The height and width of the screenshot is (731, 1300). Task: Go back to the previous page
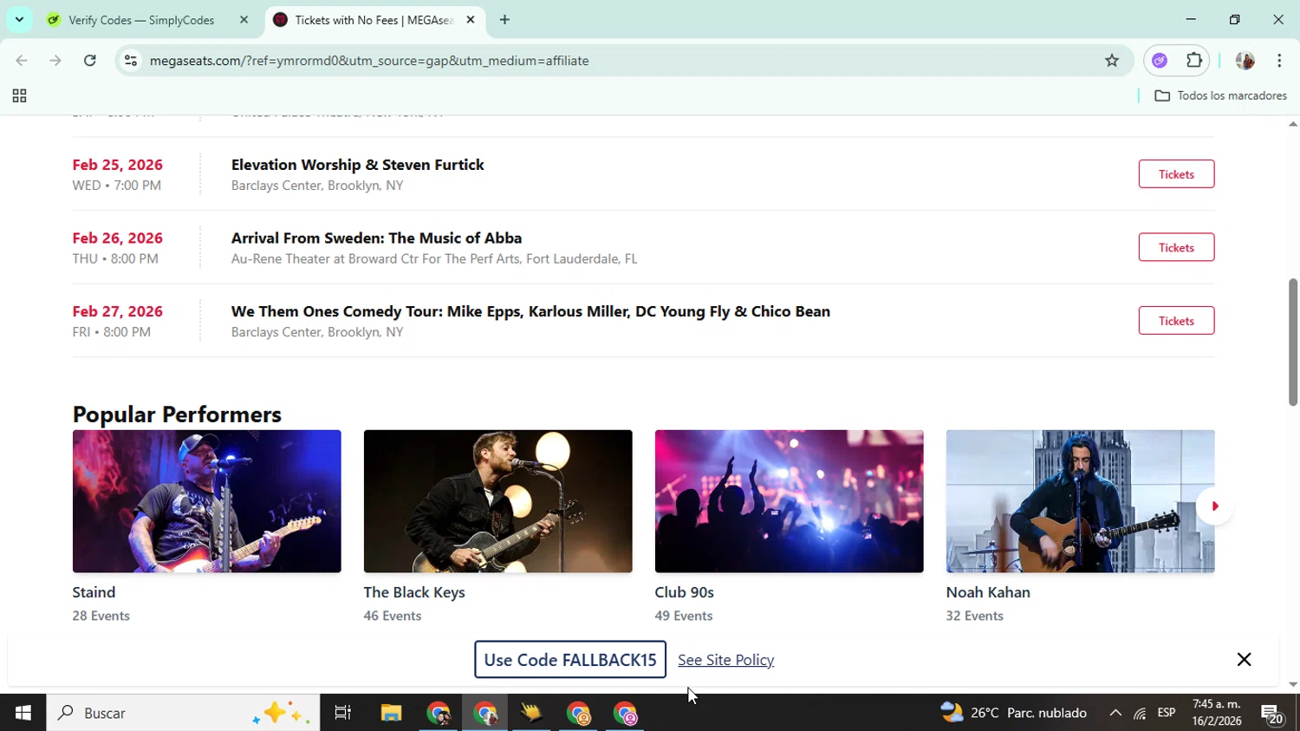[22, 61]
